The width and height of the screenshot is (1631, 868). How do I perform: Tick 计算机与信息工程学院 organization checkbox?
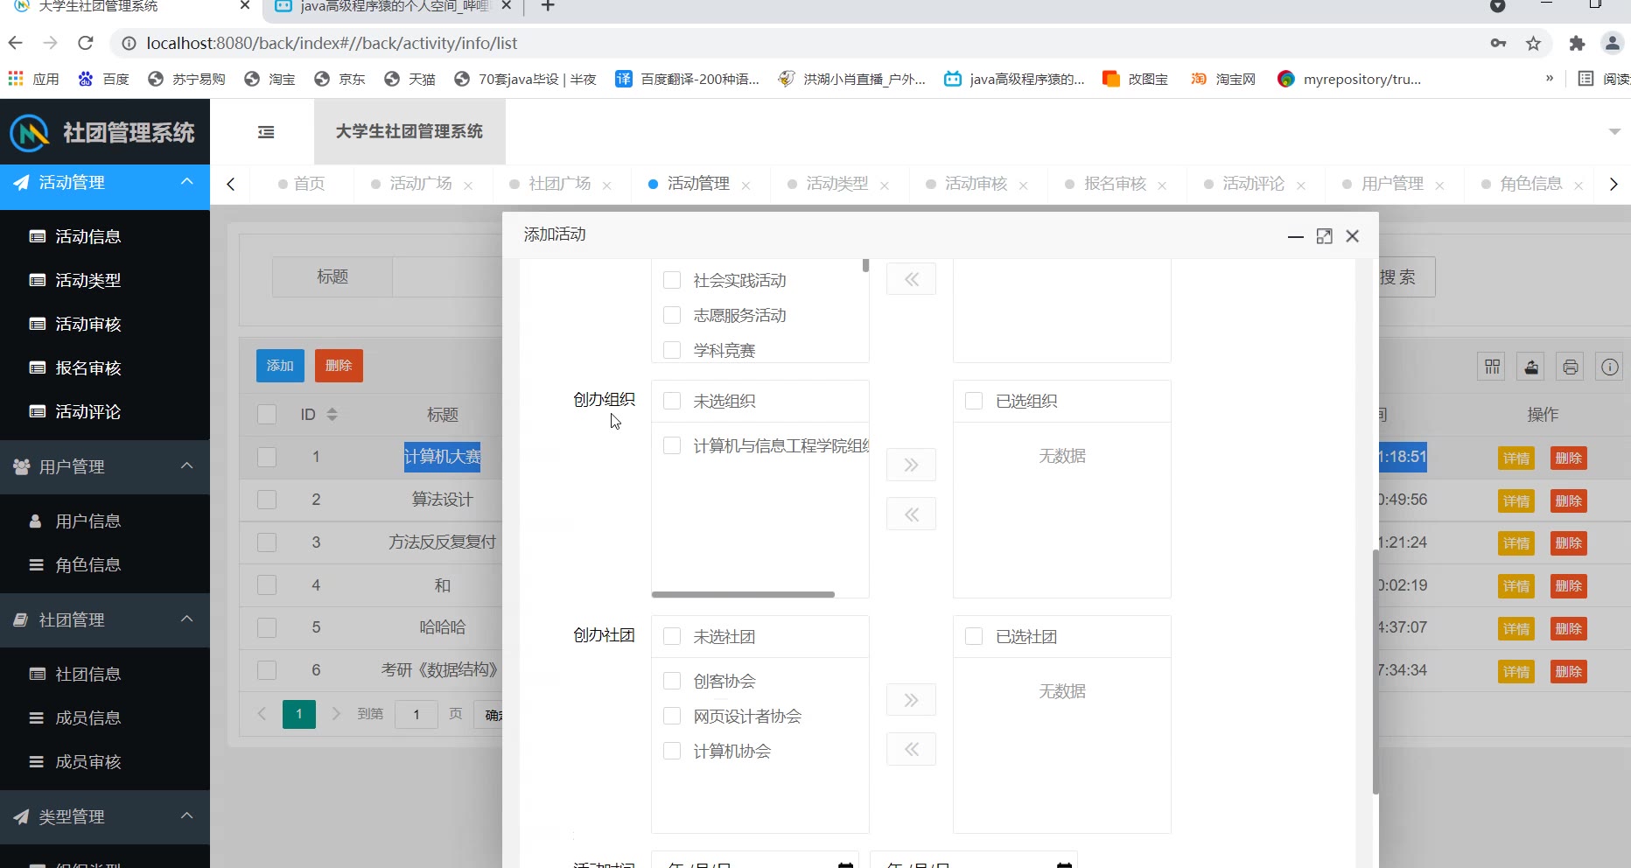(x=672, y=445)
